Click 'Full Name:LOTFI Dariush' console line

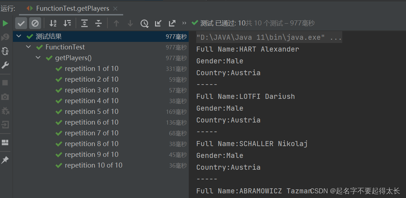click(246, 97)
